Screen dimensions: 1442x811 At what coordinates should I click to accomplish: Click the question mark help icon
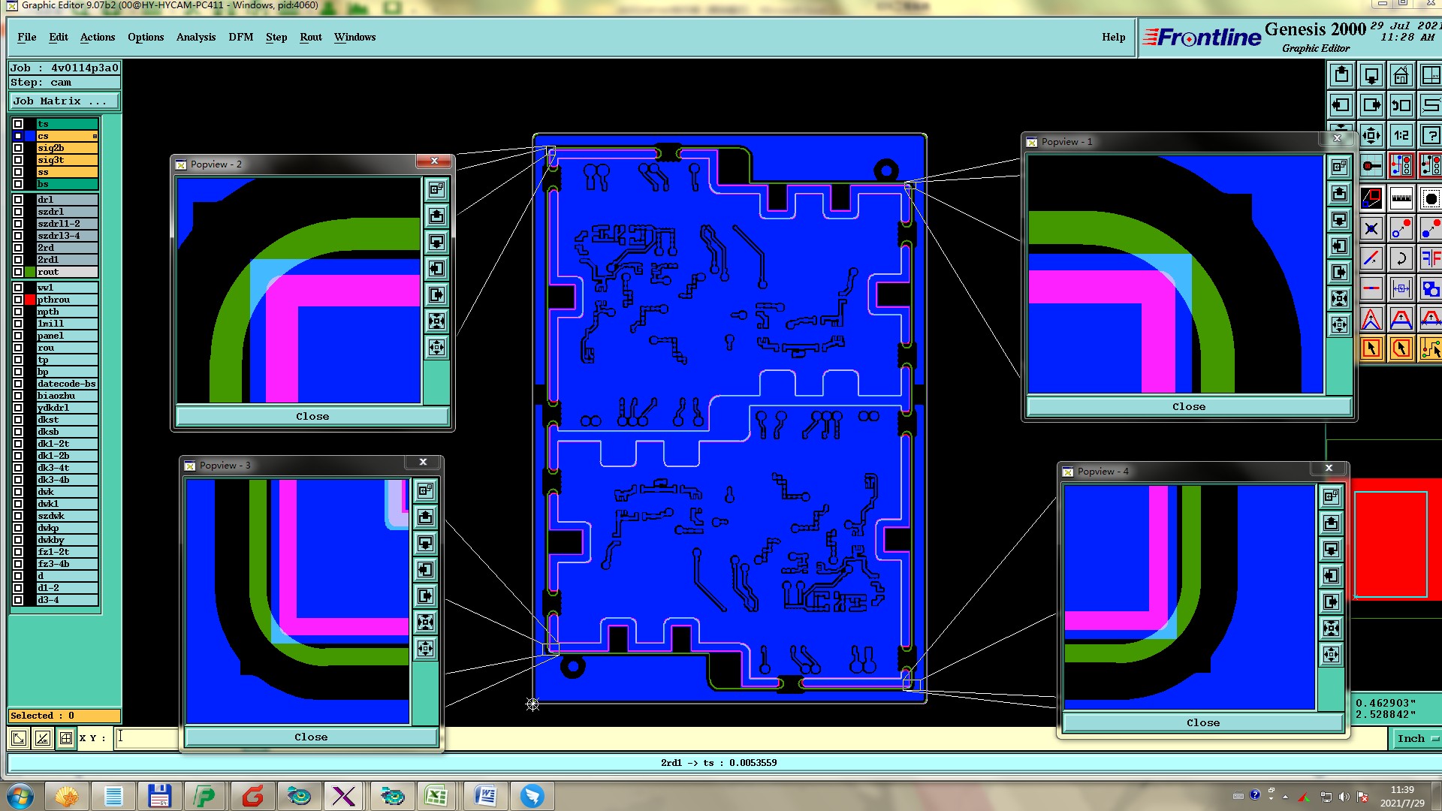tap(1430, 136)
